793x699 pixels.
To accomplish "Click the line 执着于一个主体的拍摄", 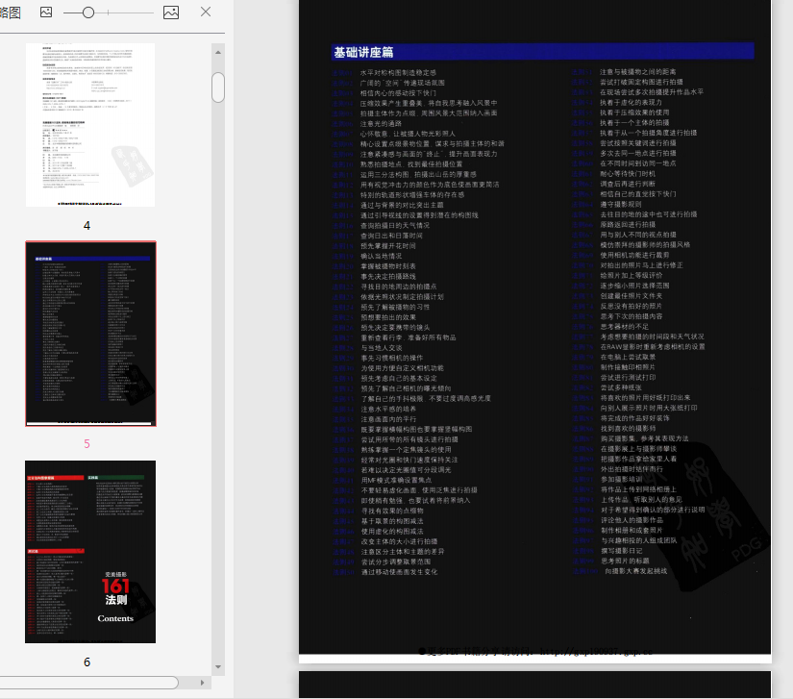I will pyautogui.click(x=634, y=122).
